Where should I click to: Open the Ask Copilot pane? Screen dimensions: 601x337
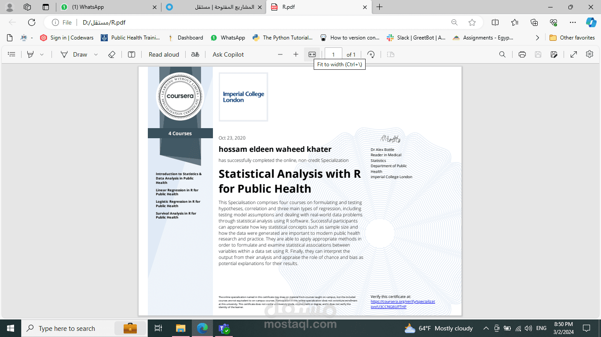[227, 54]
